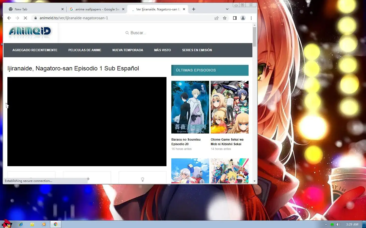
Task: Expand the tab search chevron
Action: (227, 9)
